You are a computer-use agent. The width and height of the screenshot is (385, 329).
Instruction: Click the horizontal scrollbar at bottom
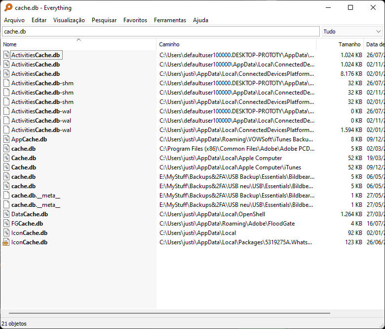[x=169, y=313]
